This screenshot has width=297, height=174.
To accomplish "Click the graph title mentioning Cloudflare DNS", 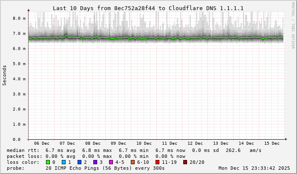I will click(148, 8).
